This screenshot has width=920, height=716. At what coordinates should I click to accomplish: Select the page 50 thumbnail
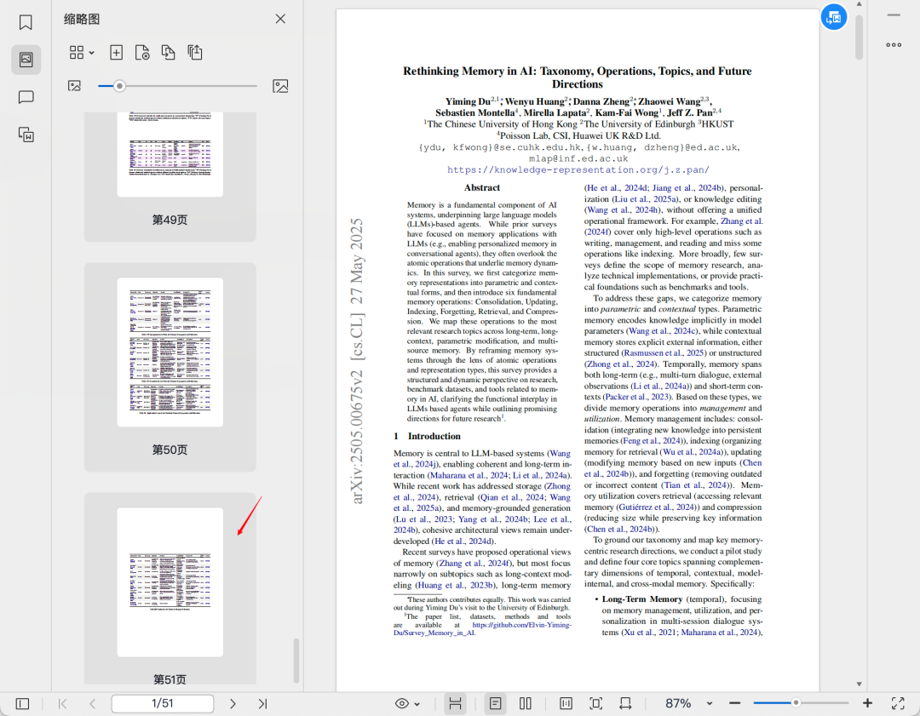coord(170,352)
